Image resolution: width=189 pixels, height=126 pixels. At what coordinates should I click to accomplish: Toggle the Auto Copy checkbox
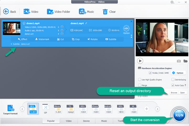pyautogui.click(x=173, y=85)
